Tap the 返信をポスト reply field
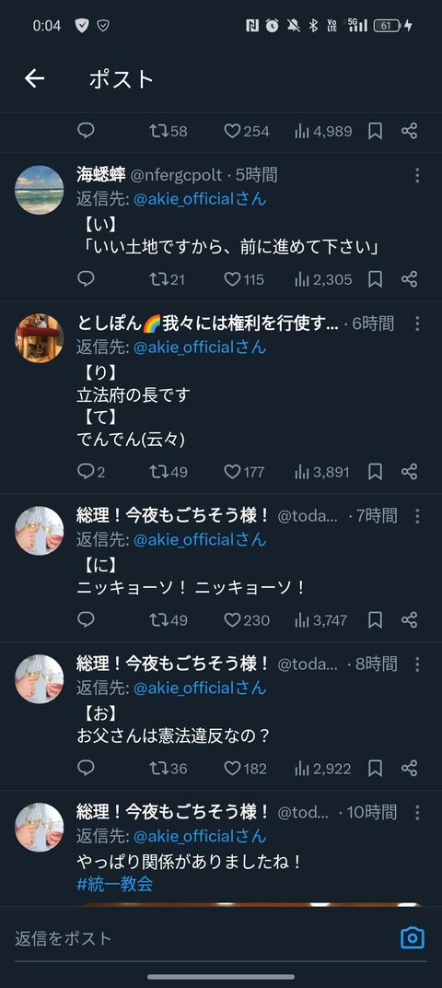 tap(202, 938)
